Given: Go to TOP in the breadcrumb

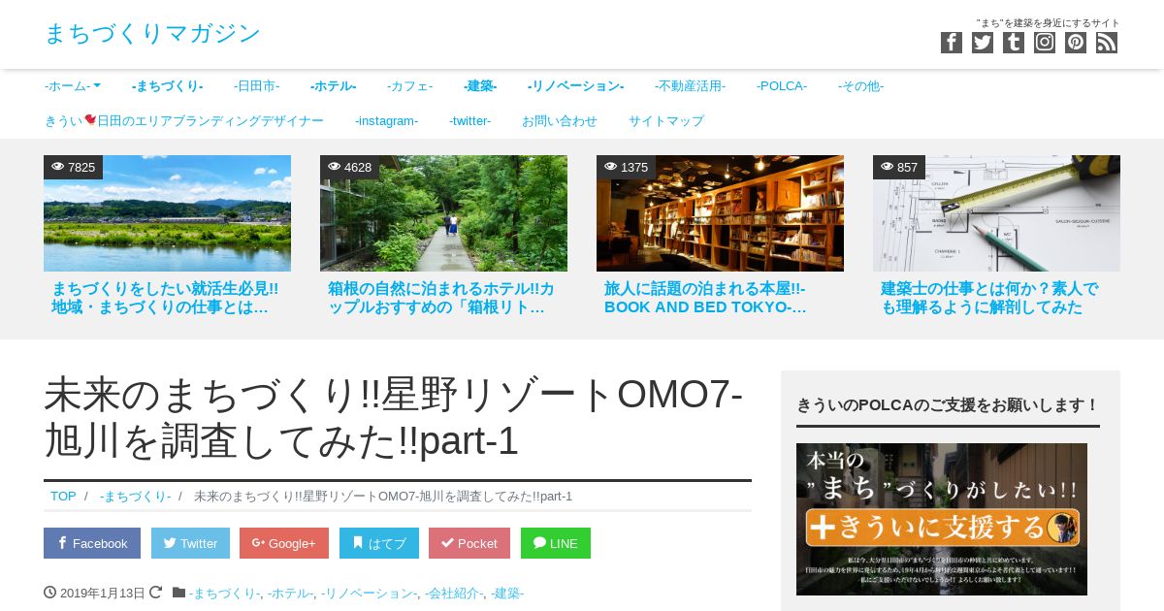Looking at the screenshot, I should pyautogui.click(x=63, y=497).
